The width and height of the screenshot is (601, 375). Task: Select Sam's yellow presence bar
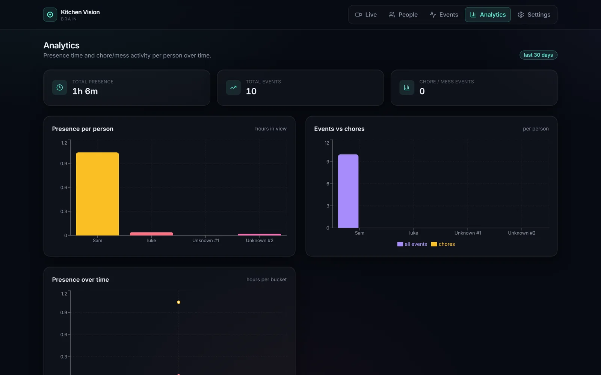coord(97,194)
